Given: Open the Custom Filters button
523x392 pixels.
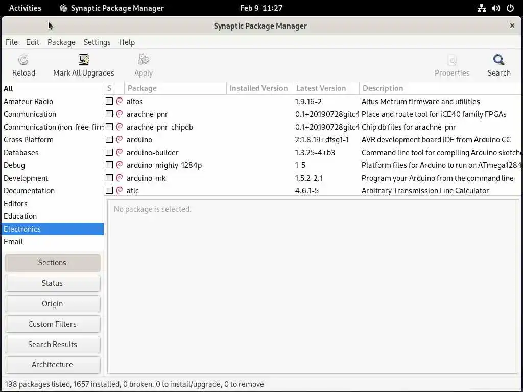Looking at the screenshot, I should pyautogui.click(x=53, y=324).
